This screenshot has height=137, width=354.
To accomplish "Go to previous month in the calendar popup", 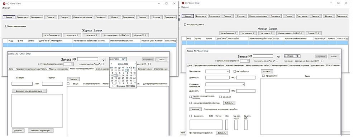I will click(111, 64).
